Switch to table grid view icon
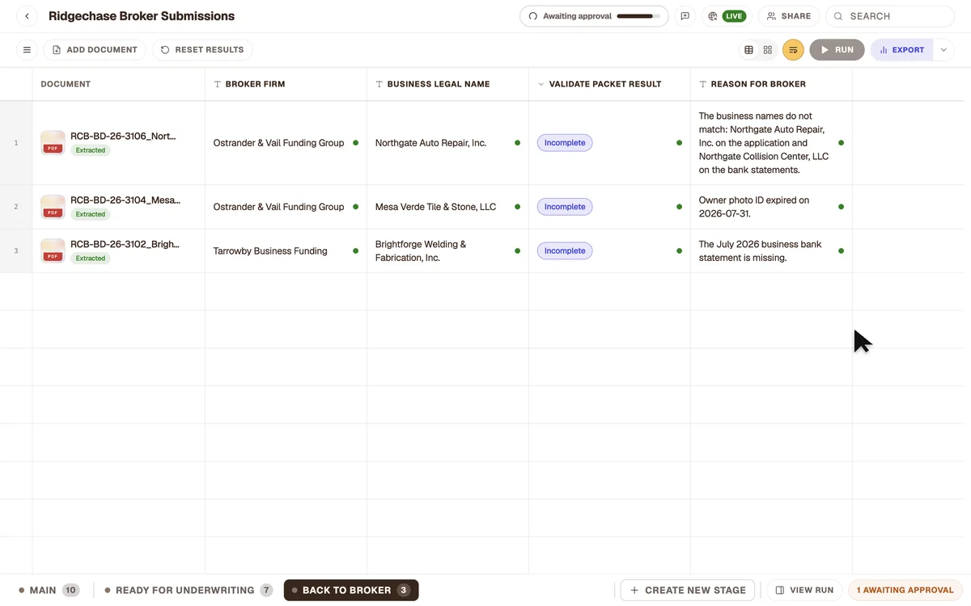The image size is (971, 606). pos(748,50)
